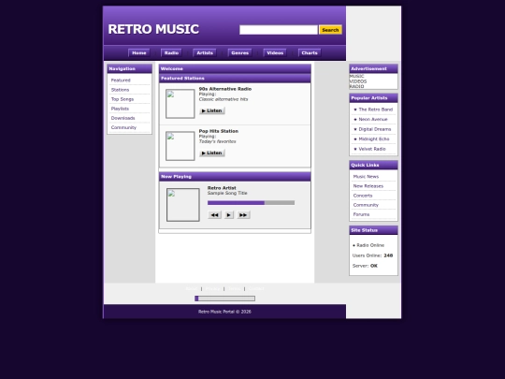Click the Popular Artists panel header
The width and height of the screenshot is (505, 379).
point(373,98)
